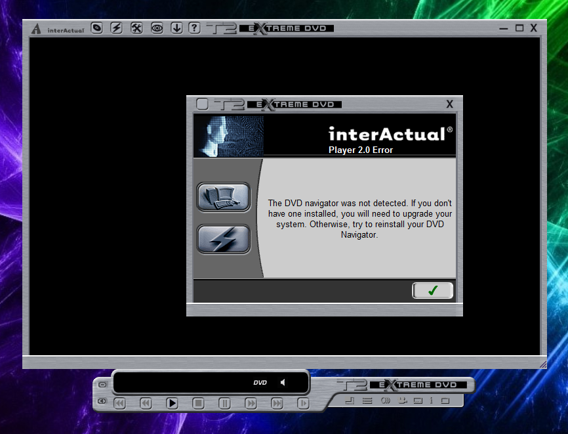Click the 'The DVD navigator was not detected' message
Screen dimensions: 568x434
pos(359,219)
